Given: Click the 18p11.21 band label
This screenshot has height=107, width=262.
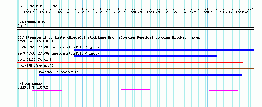Looking at the screenshot, I should pyautogui.click(x=25, y=26).
